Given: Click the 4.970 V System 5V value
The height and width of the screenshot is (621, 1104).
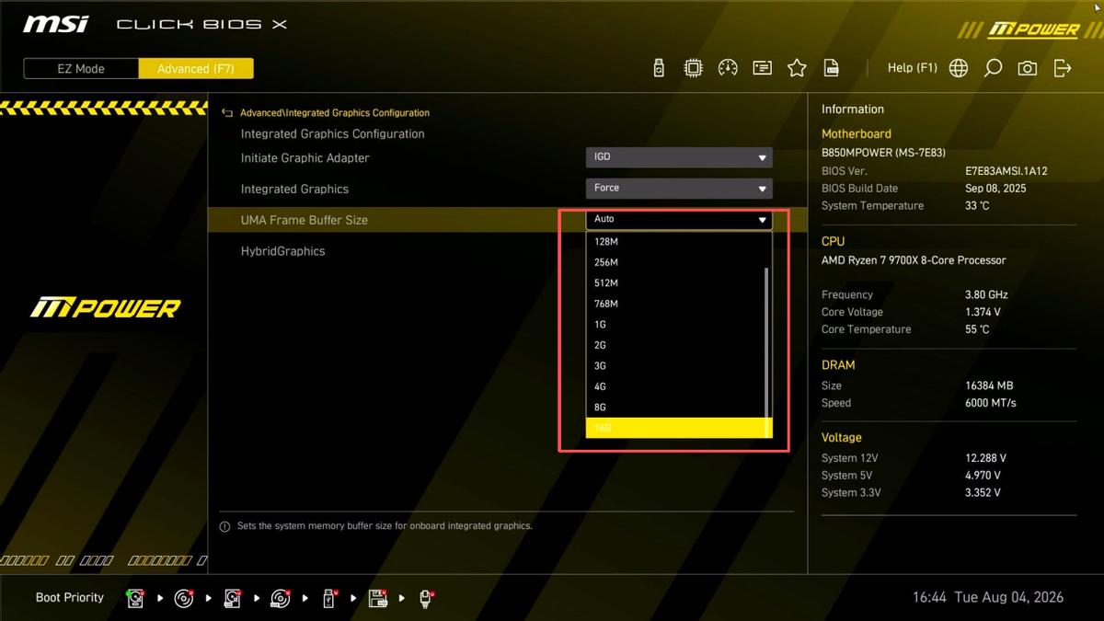Looking at the screenshot, I should (x=983, y=476).
